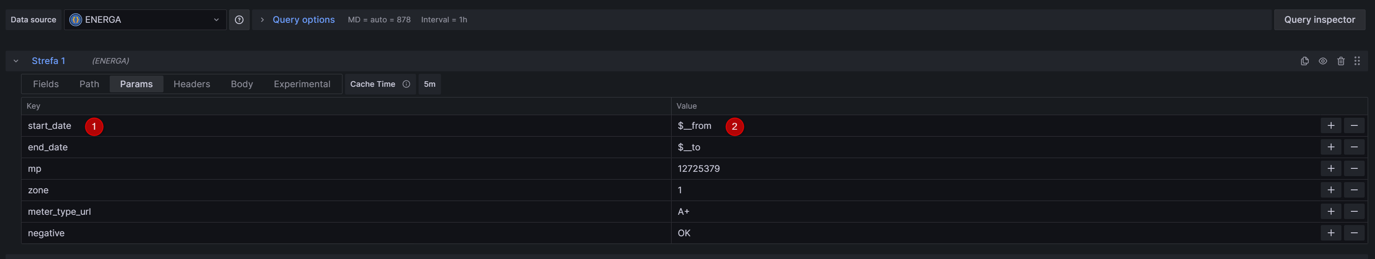This screenshot has height=259, width=1375.
Task: Click the duplicate query icon
Action: (1304, 61)
